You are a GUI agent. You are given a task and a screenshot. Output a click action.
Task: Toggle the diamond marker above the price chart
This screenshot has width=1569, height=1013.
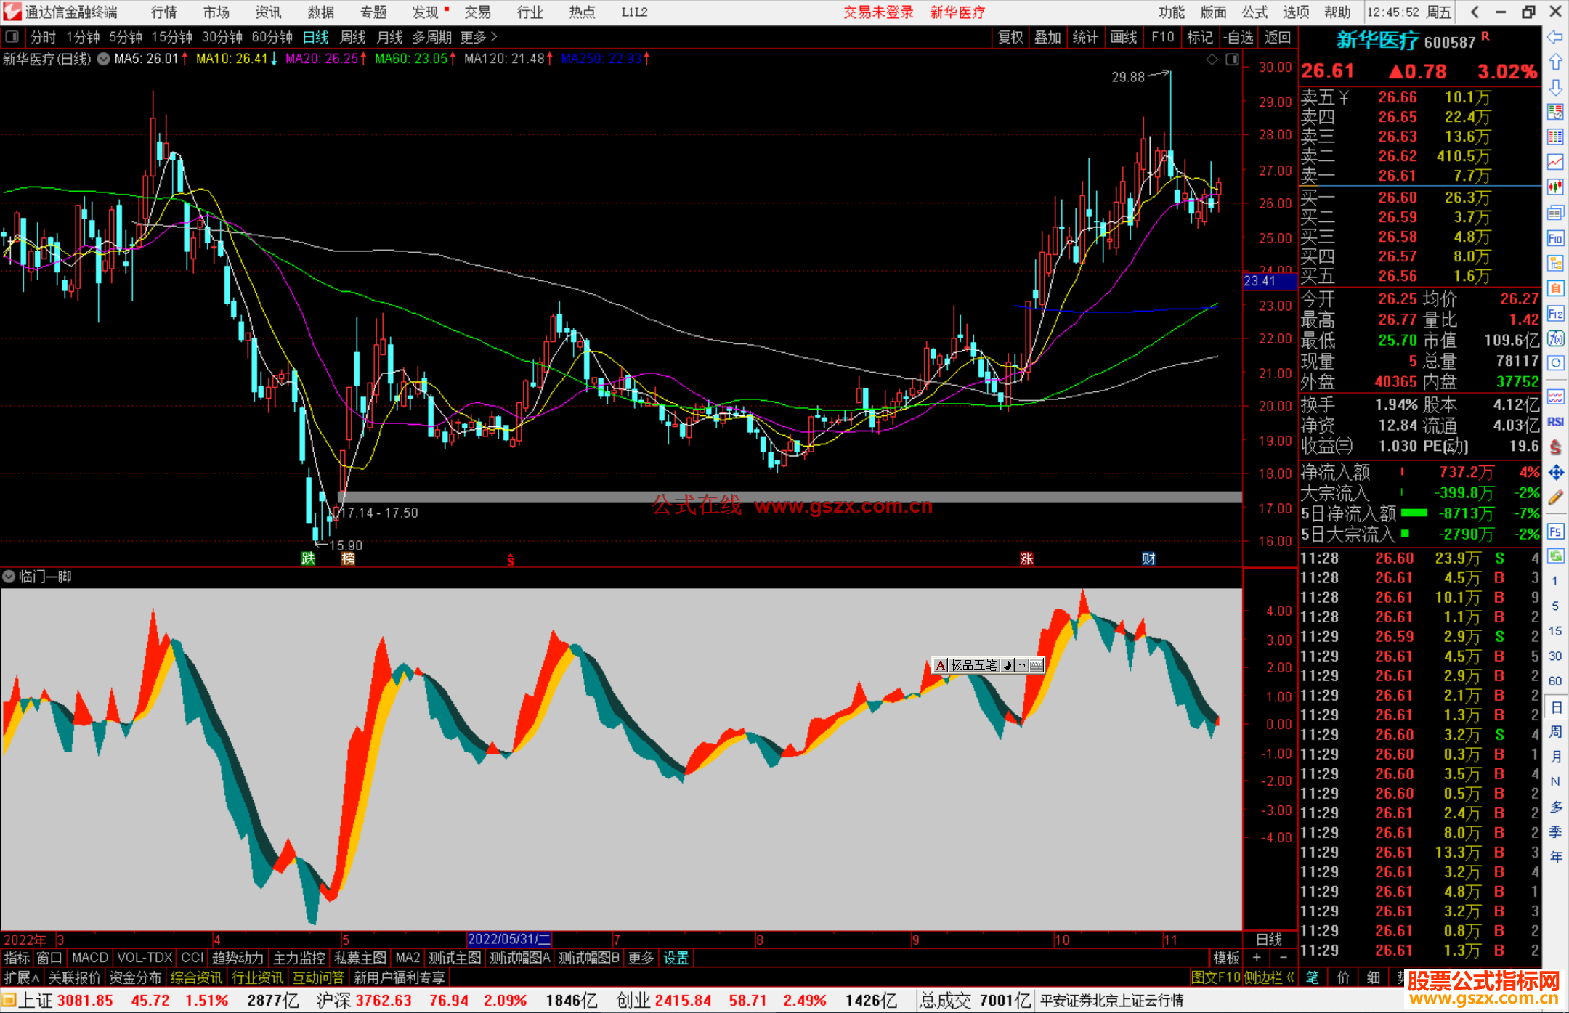(1212, 60)
